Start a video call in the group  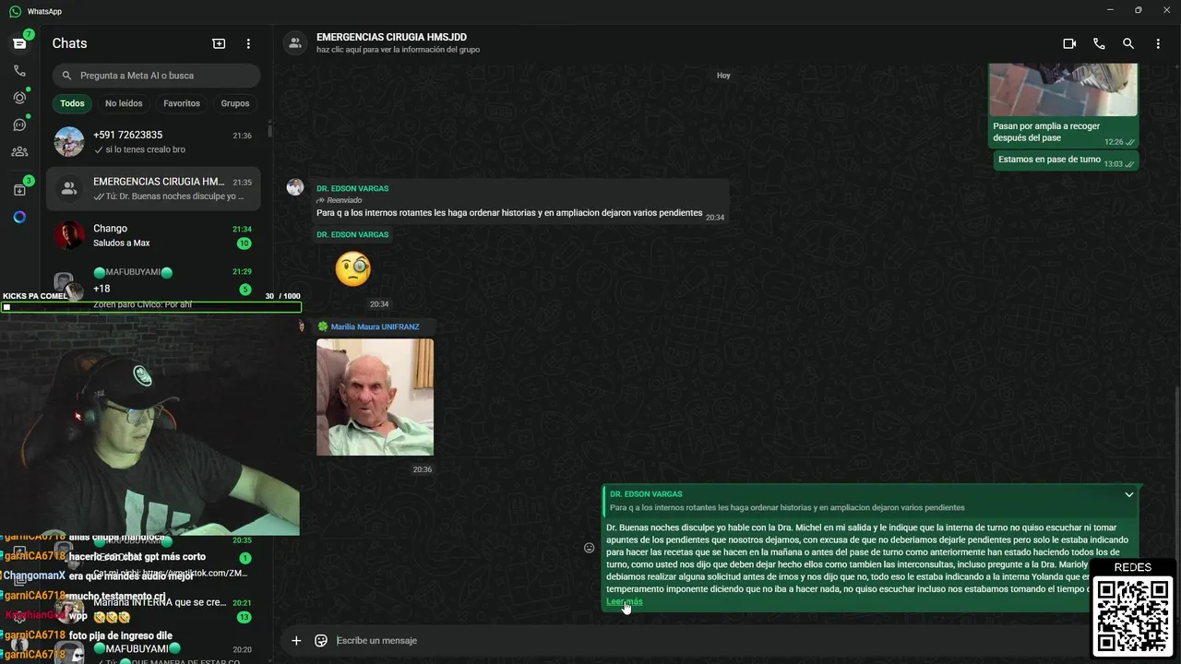tap(1069, 43)
